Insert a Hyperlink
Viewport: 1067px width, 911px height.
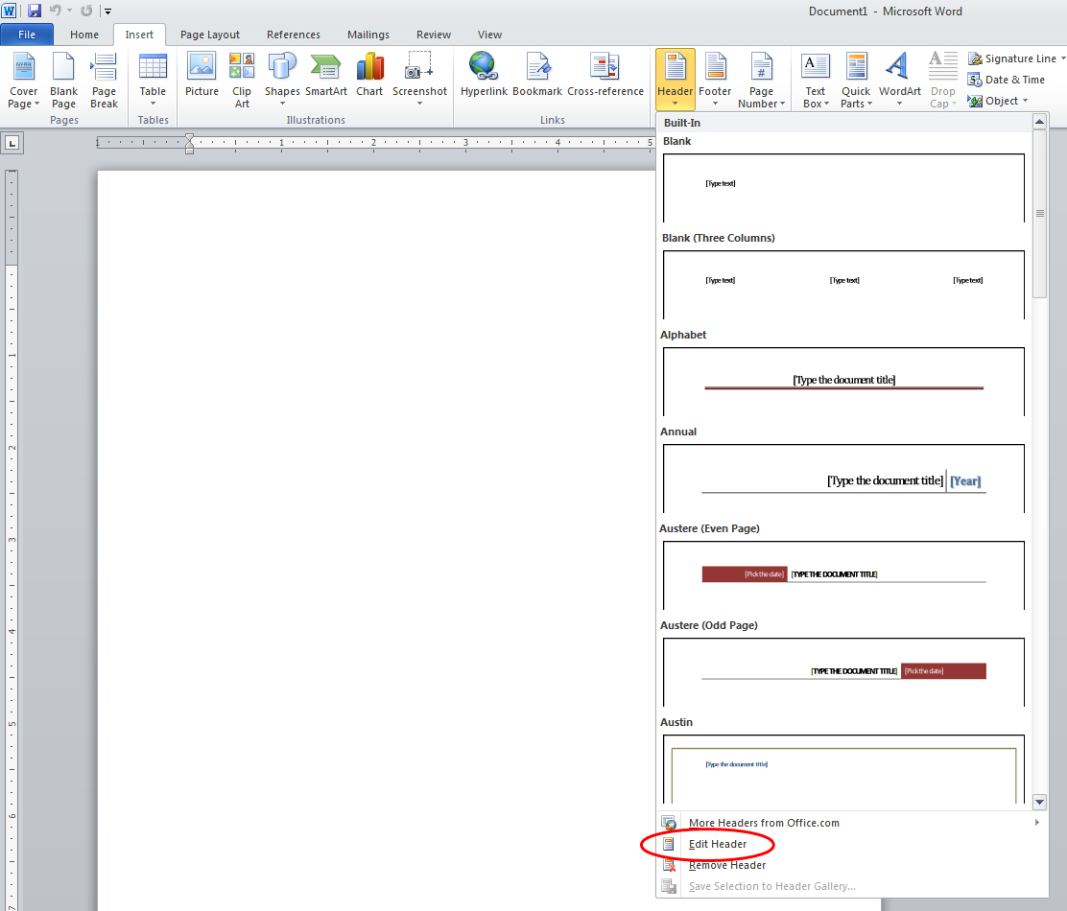coord(484,77)
